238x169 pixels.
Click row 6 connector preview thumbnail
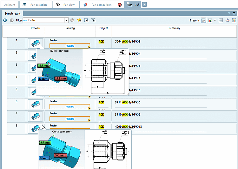tap(35, 104)
